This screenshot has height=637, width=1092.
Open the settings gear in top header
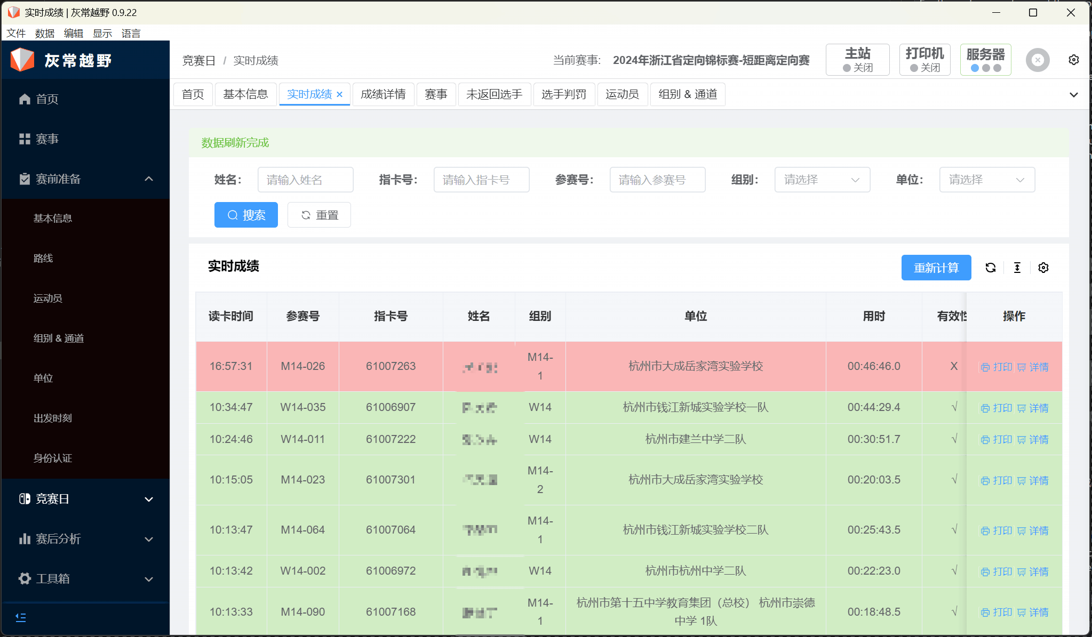pos(1074,60)
